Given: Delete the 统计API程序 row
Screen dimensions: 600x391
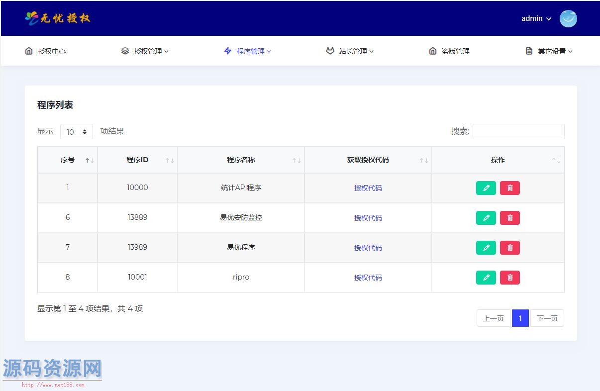Looking at the screenshot, I should tap(510, 188).
